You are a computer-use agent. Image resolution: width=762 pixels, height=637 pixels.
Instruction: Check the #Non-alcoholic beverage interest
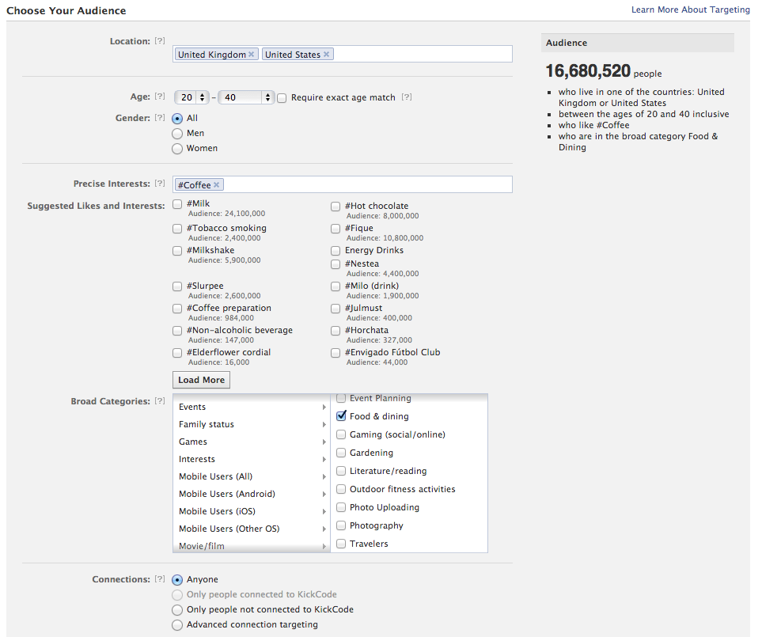click(x=177, y=331)
